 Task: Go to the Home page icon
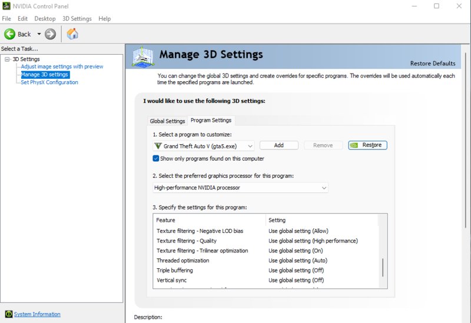tap(72, 34)
